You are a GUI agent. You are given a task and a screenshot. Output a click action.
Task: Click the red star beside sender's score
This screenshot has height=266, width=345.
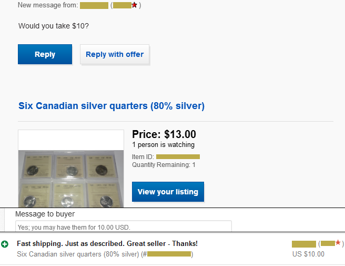click(135, 5)
